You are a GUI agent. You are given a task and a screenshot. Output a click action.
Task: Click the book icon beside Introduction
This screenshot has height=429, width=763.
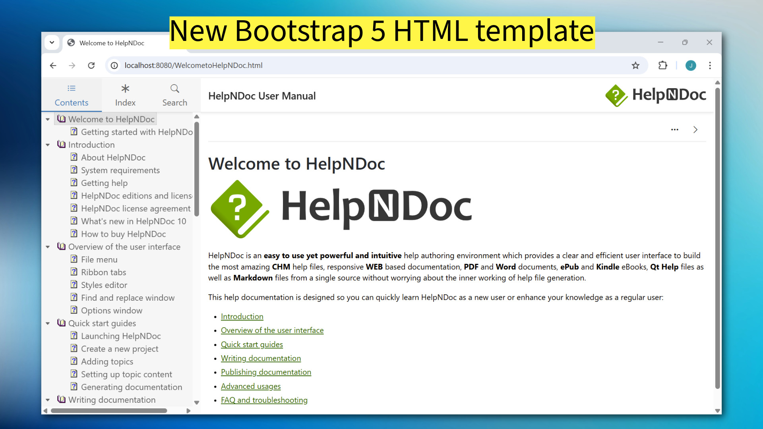pyautogui.click(x=61, y=144)
